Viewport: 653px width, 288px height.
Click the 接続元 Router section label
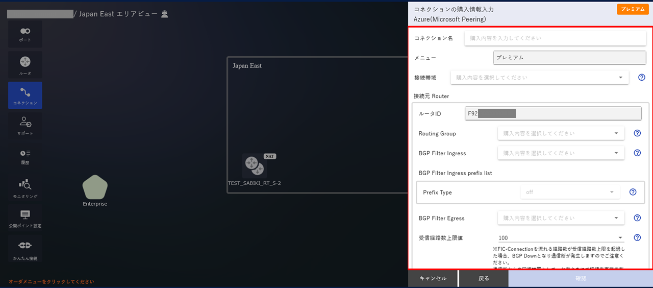[x=432, y=96]
